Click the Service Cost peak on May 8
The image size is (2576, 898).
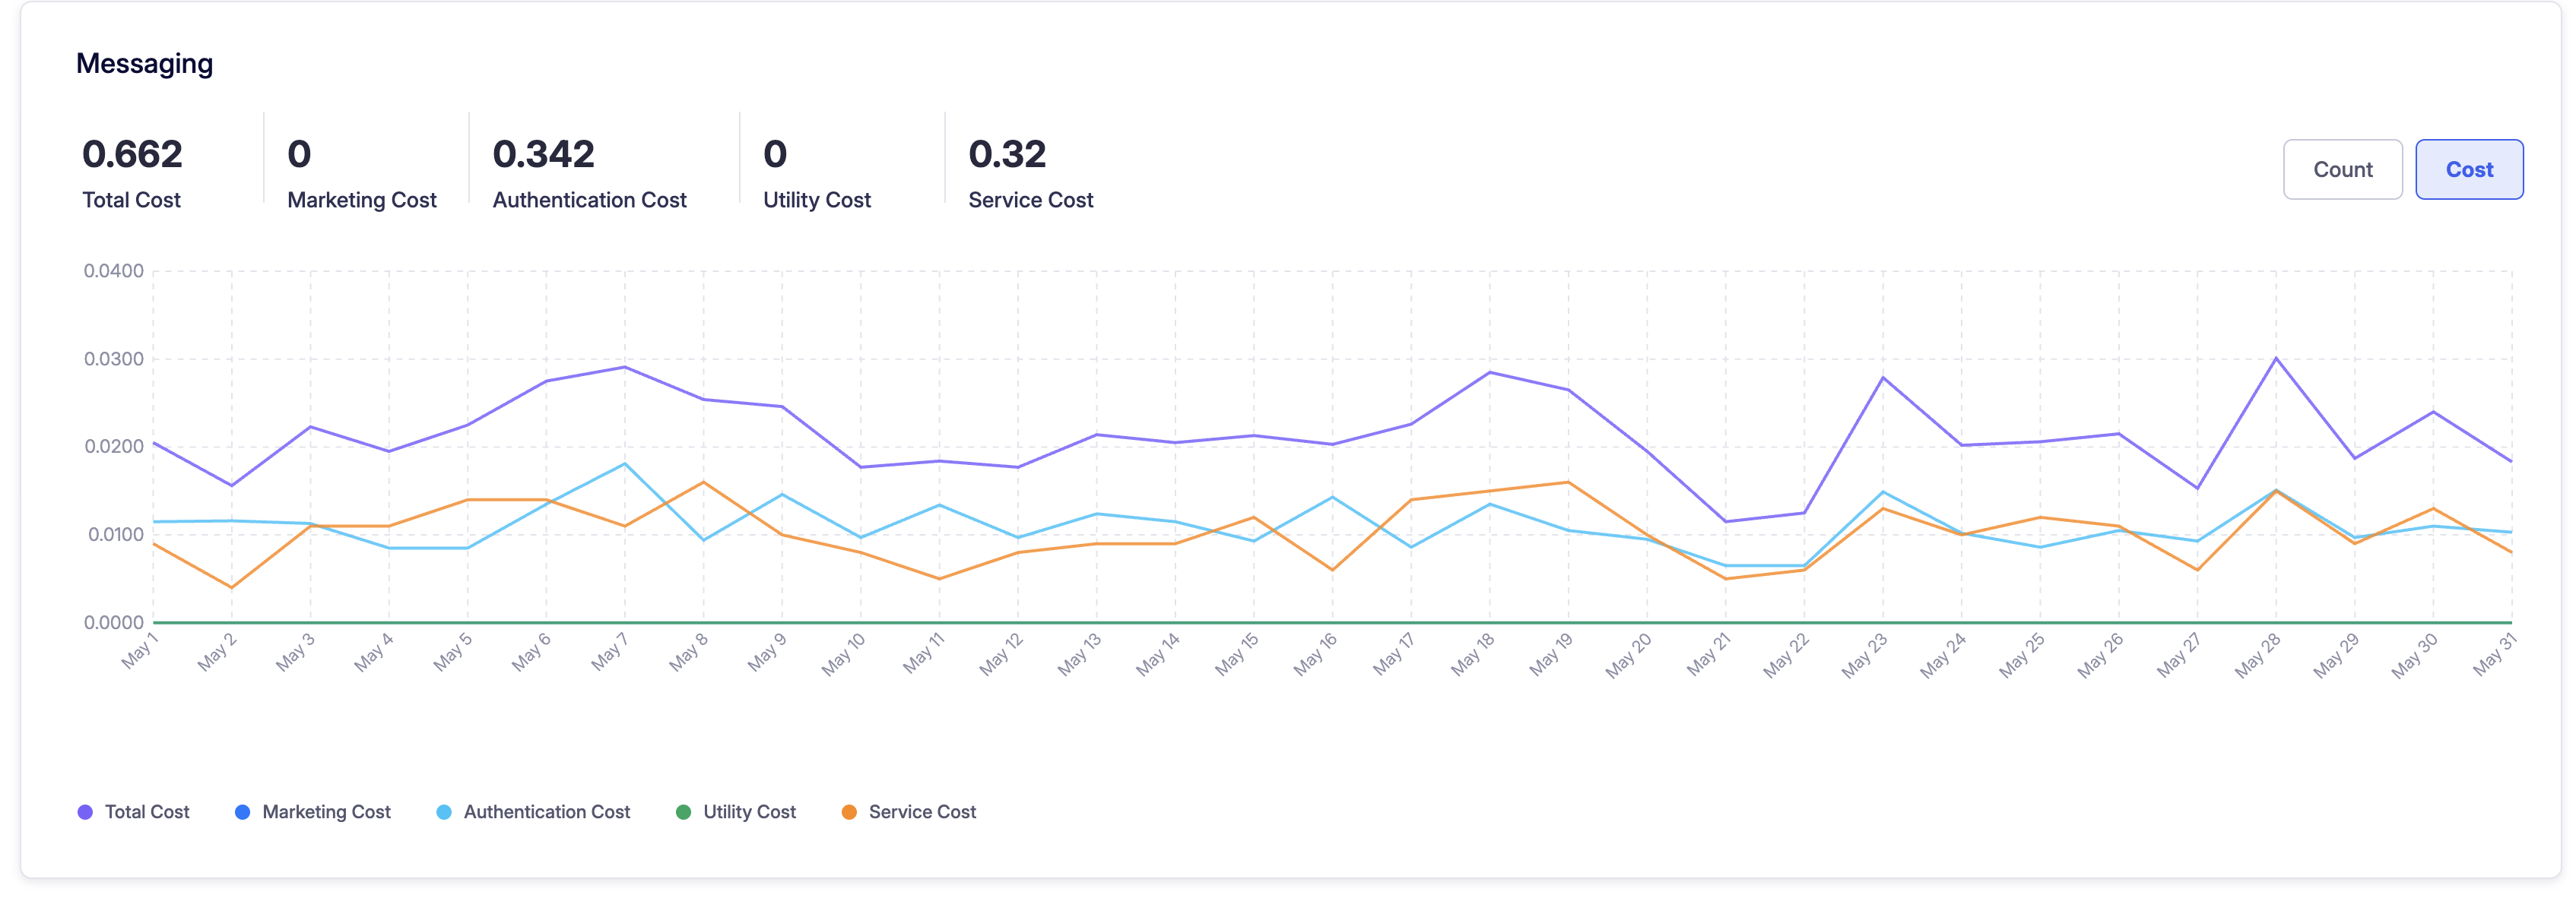pos(703,482)
